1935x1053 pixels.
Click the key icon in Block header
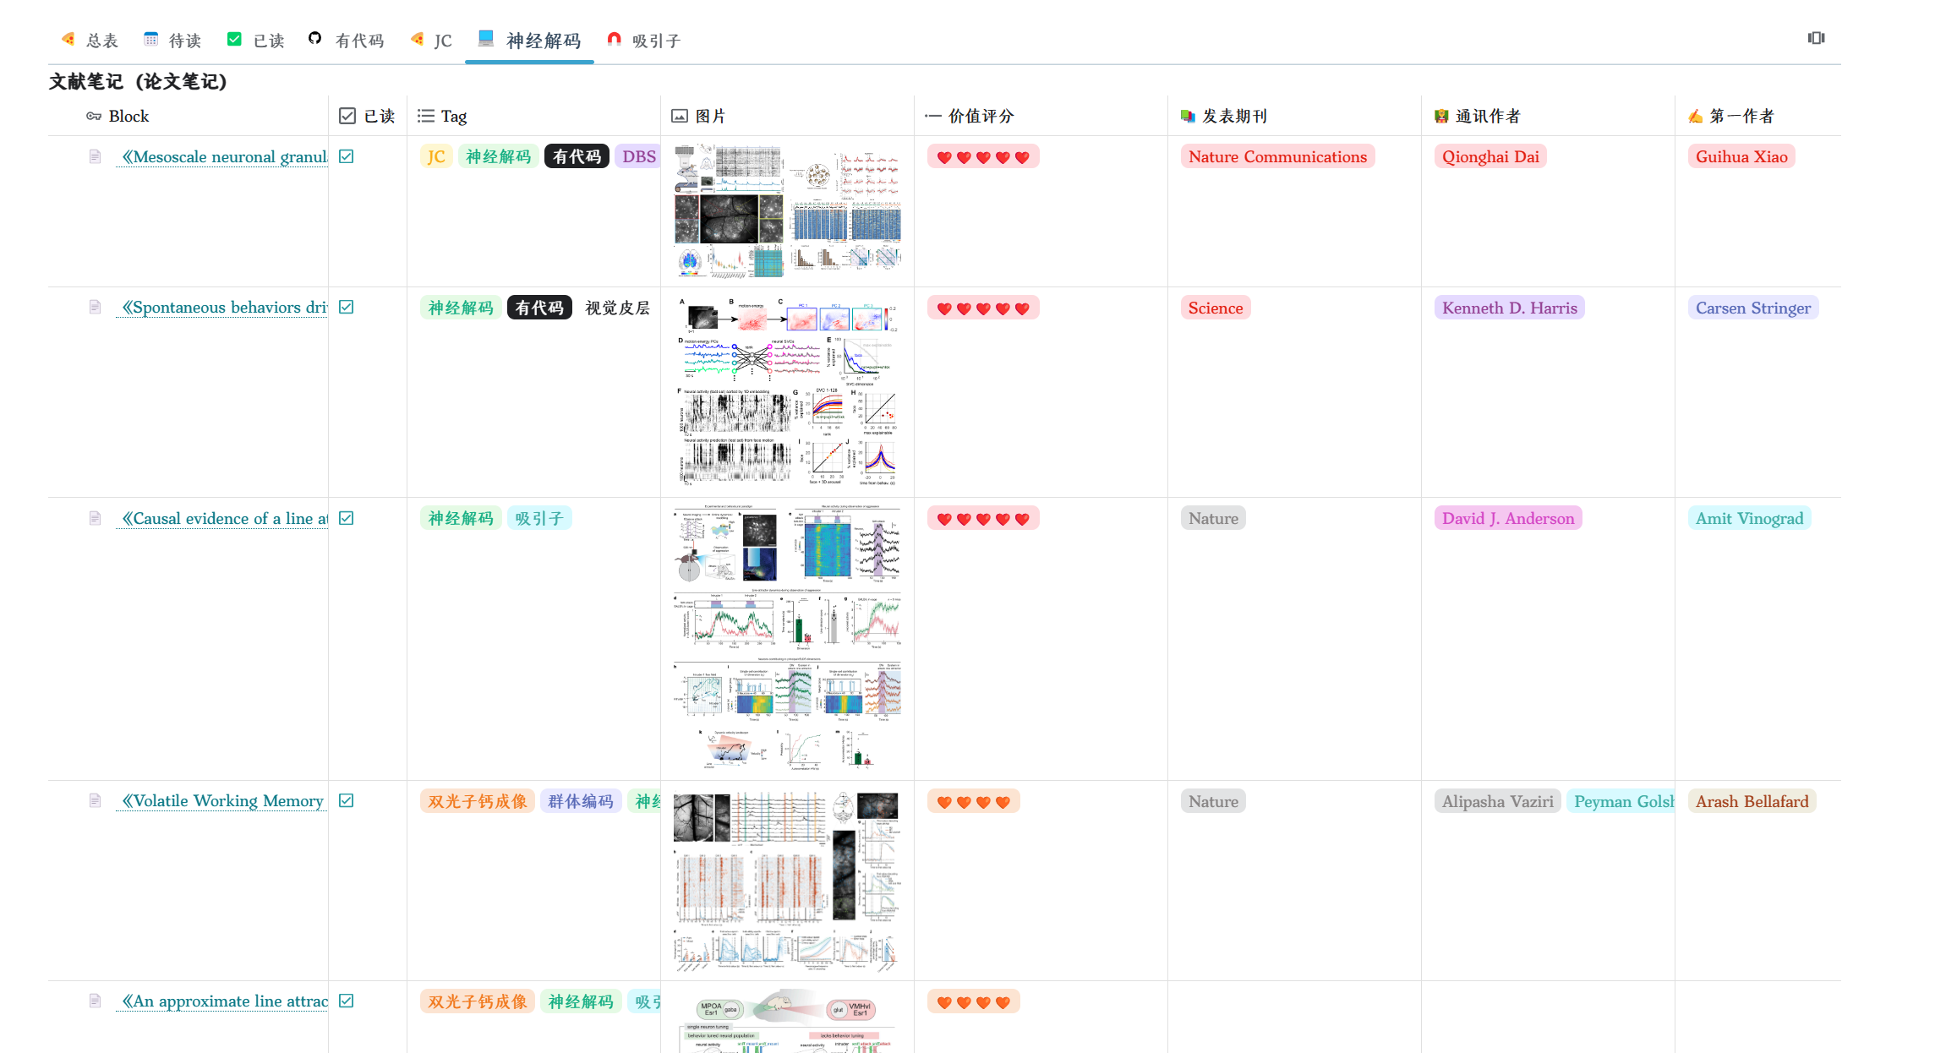(93, 116)
